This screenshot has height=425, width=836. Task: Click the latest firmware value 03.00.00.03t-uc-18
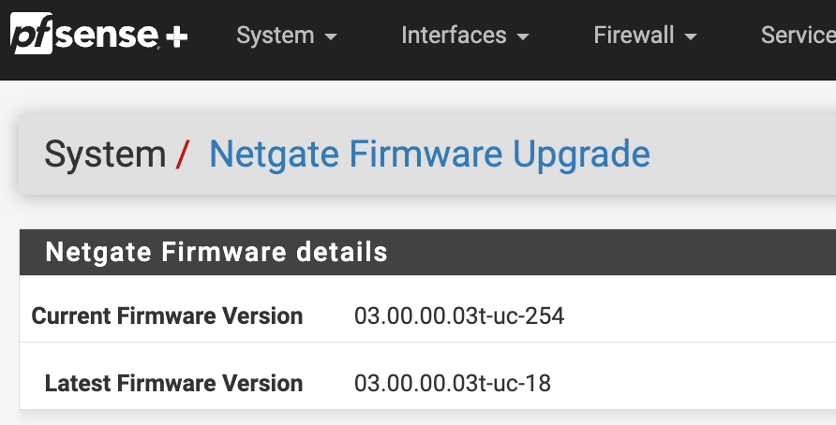tap(453, 383)
